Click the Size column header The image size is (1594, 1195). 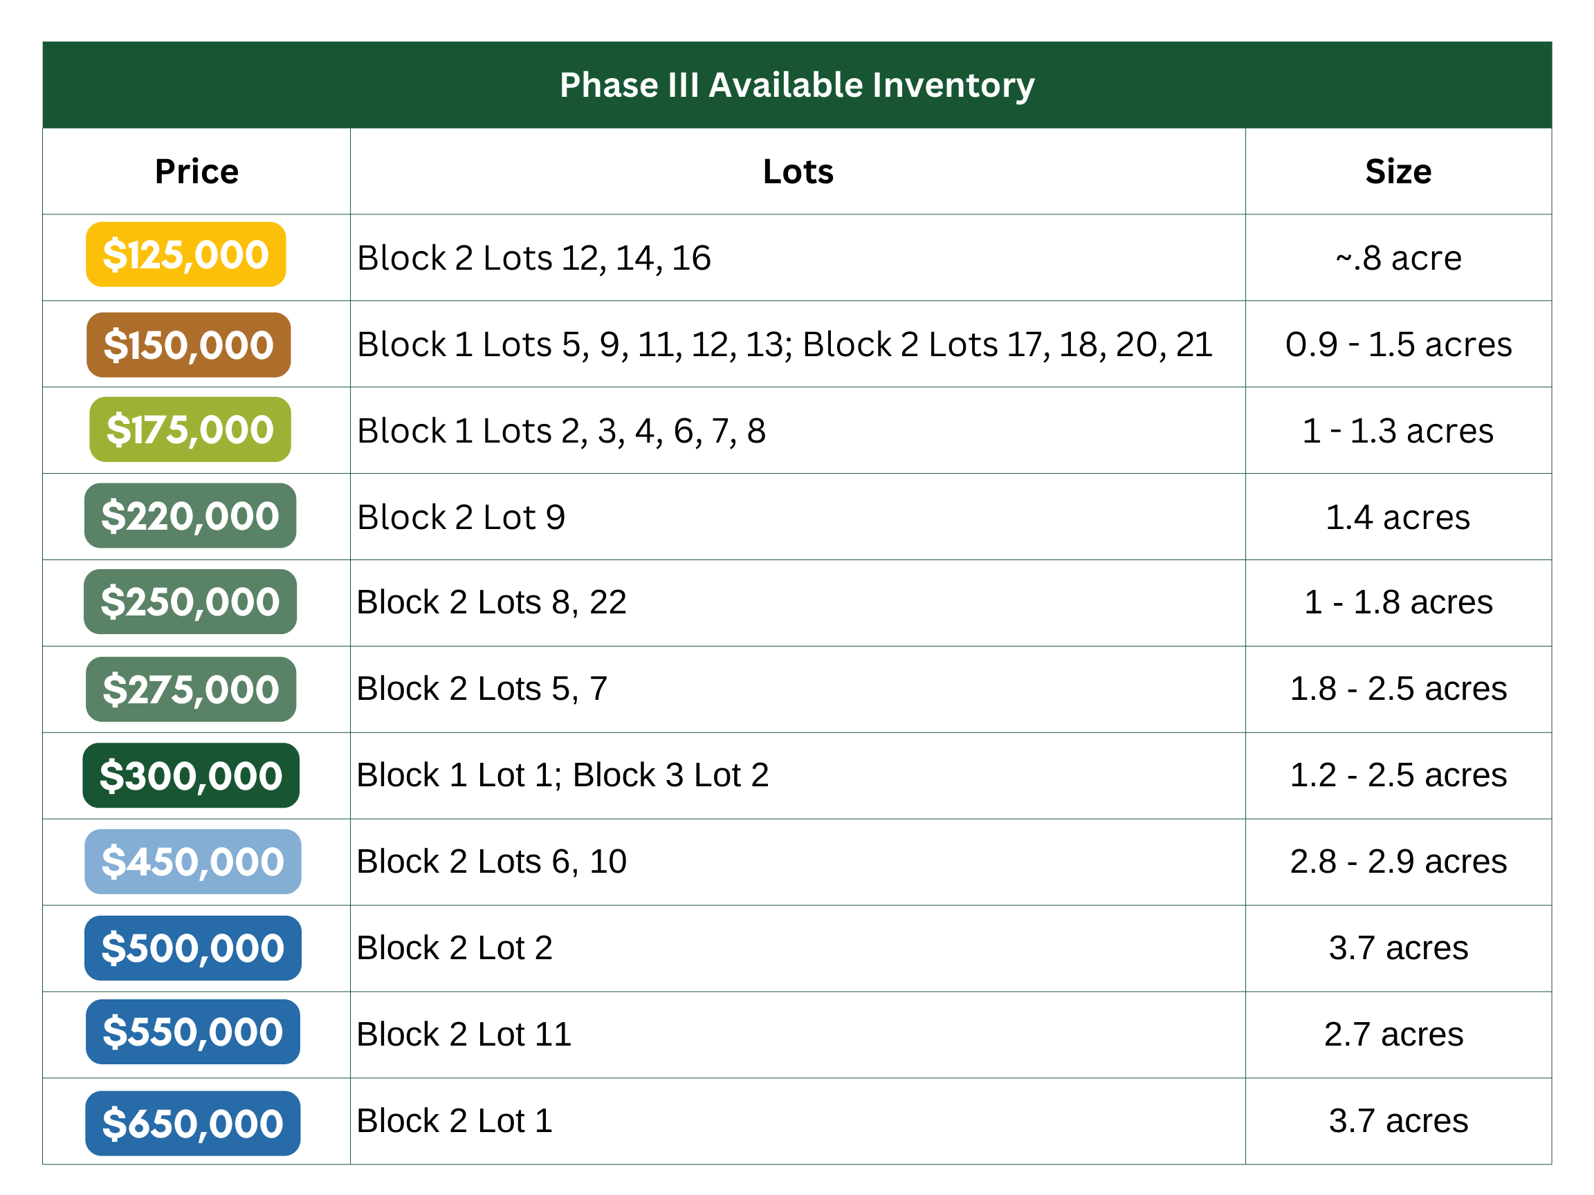pyautogui.click(x=1398, y=172)
